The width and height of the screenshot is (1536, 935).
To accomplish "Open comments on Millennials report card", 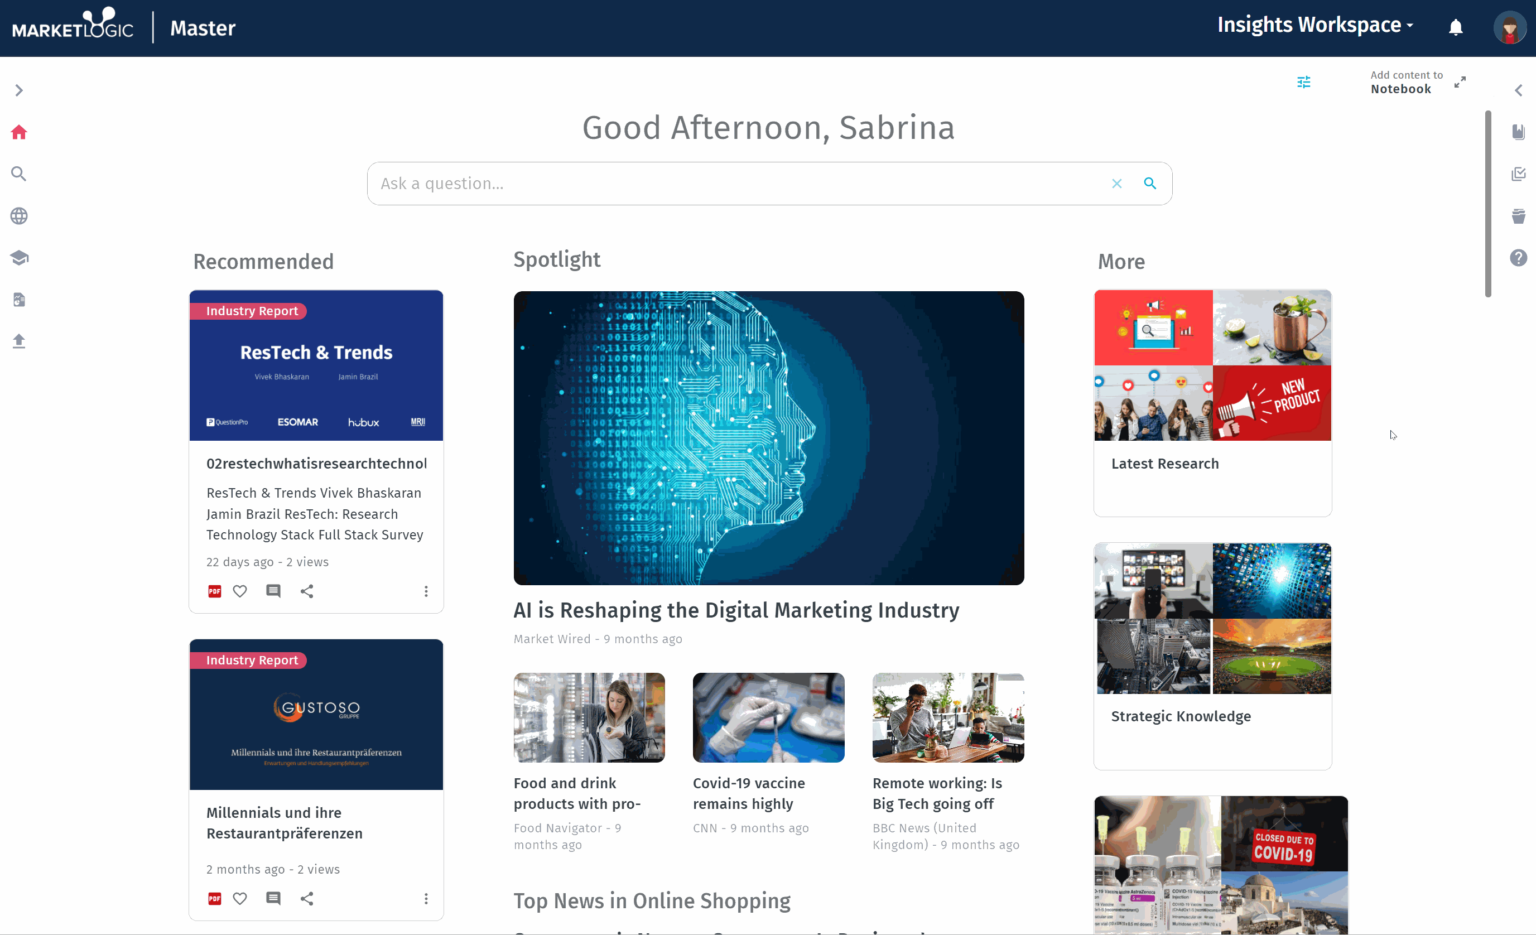I will [273, 898].
